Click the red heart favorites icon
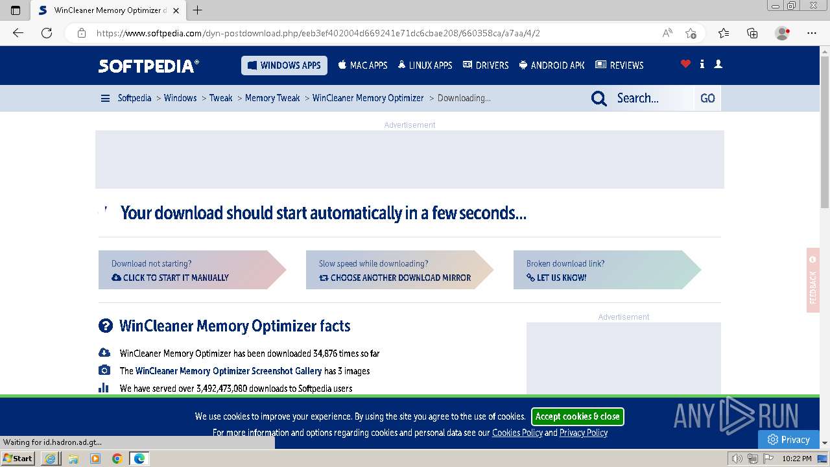 (685, 64)
